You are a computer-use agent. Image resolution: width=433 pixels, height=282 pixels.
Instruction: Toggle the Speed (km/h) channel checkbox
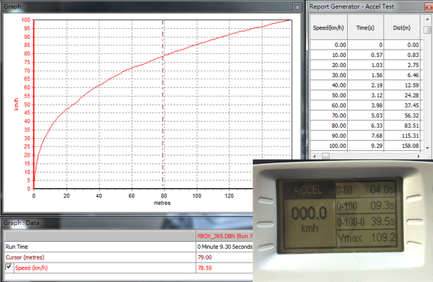[x=9, y=267]
